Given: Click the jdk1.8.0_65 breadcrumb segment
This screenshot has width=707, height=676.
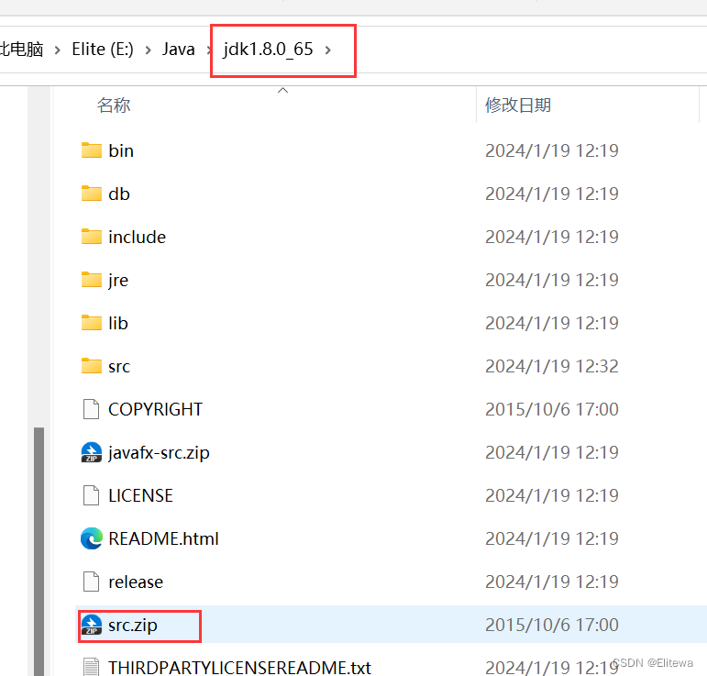Looking at the screenshot, I should 268,50.
